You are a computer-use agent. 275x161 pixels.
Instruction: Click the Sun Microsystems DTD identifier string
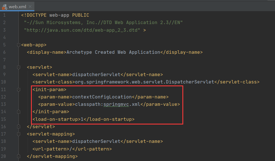pyautogui.click(x=103, y=23)
